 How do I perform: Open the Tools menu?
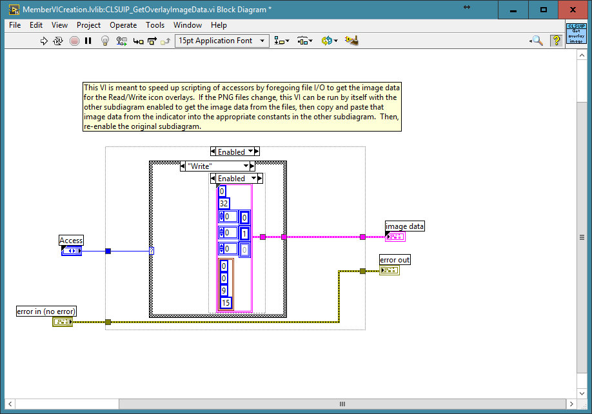pyautogui.click(x=155, y=25)
